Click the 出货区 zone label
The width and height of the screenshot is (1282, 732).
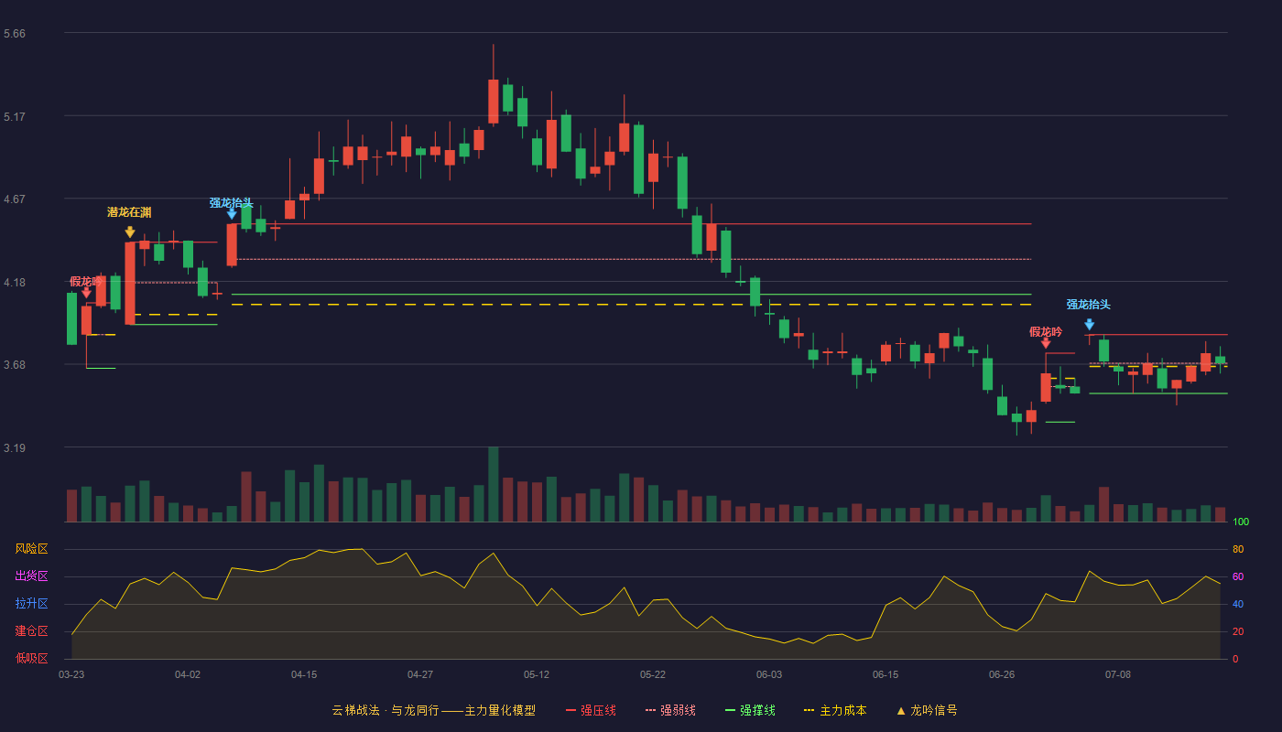(x=31, y=576)
